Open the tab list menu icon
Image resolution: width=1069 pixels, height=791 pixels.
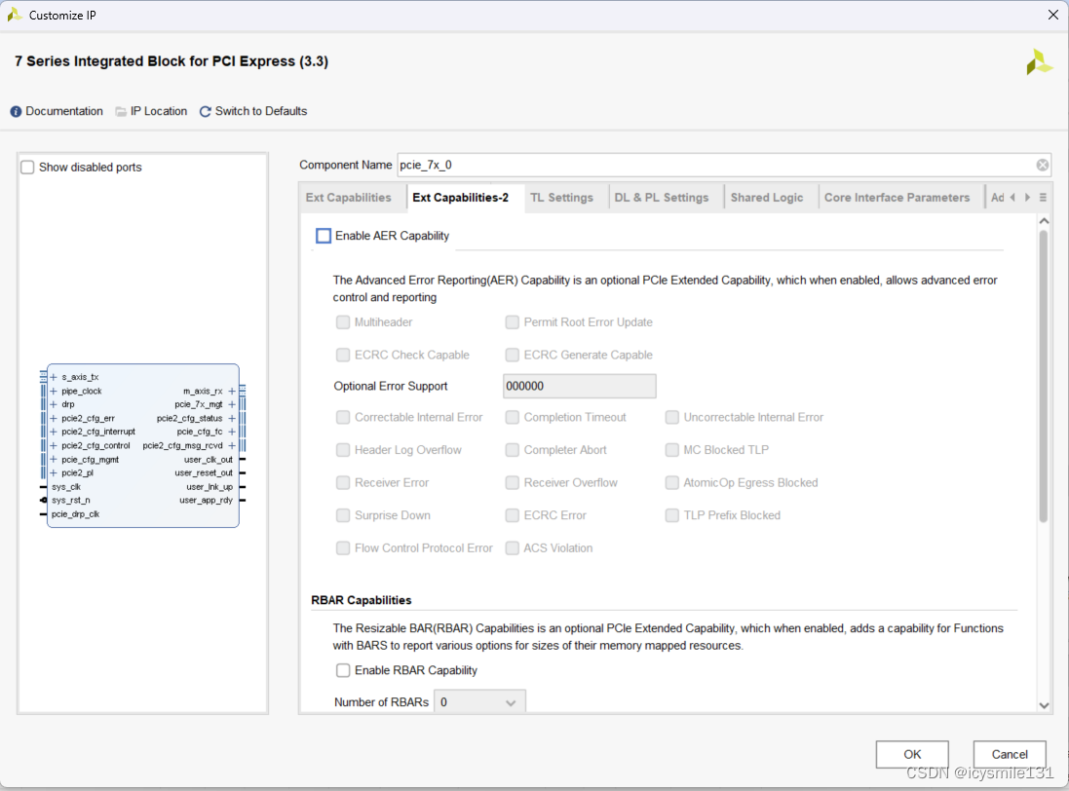(1043, 198)
